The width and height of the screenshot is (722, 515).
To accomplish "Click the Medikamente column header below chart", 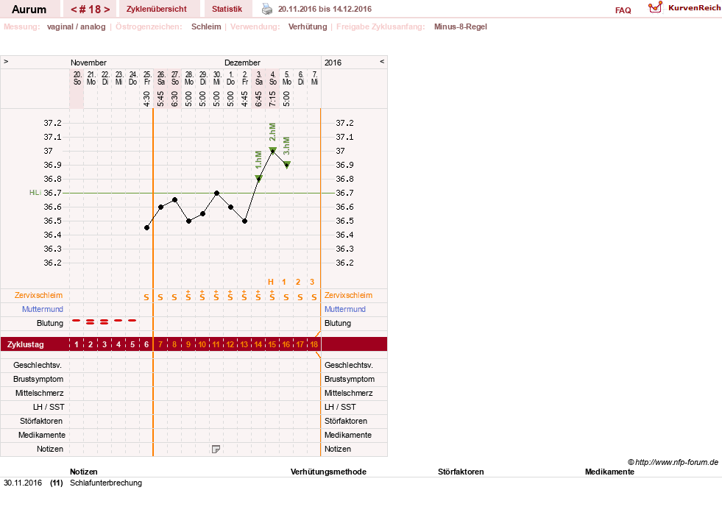I will point(609,472).
